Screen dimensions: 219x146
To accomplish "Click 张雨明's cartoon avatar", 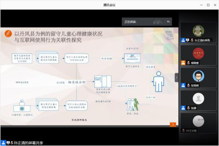I will point(198,76).
